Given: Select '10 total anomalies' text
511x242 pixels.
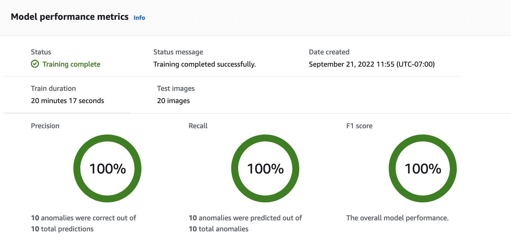Looking at the screenshot, I should tap(219, 229).
